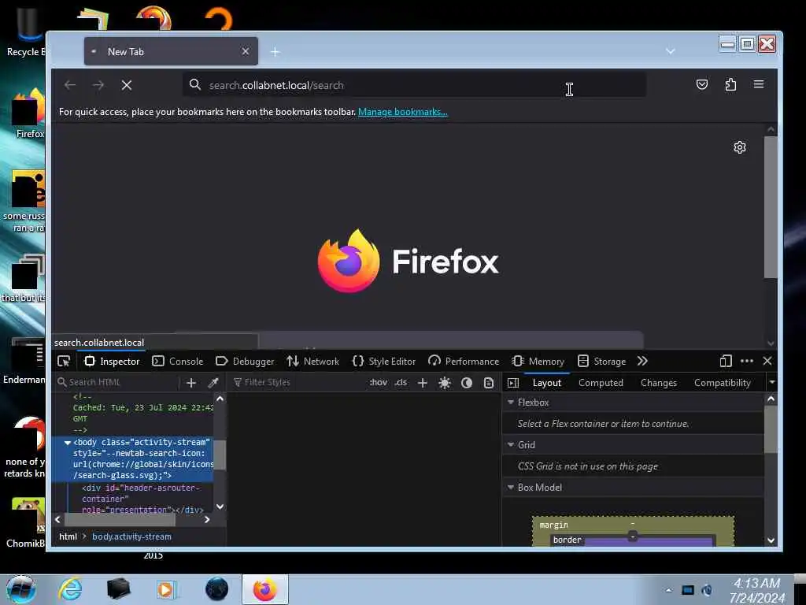Select the eyedropper color picker icon

[x=213, y=382]
